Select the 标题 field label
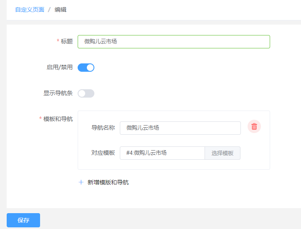Image resolution: width=301 pixels, height=229 pixels. 67,41
